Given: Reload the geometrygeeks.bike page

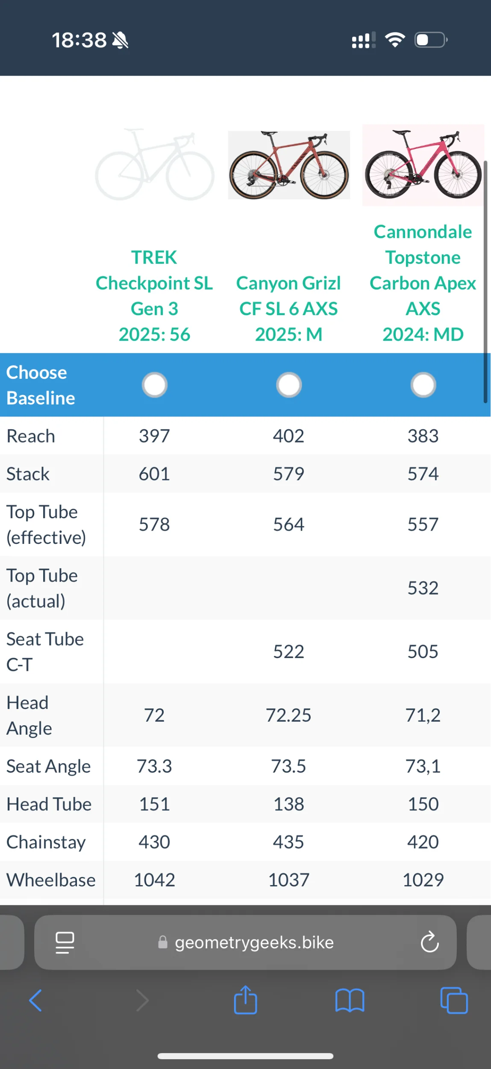Looking at the screenshot, I should (x=429, y=942).
